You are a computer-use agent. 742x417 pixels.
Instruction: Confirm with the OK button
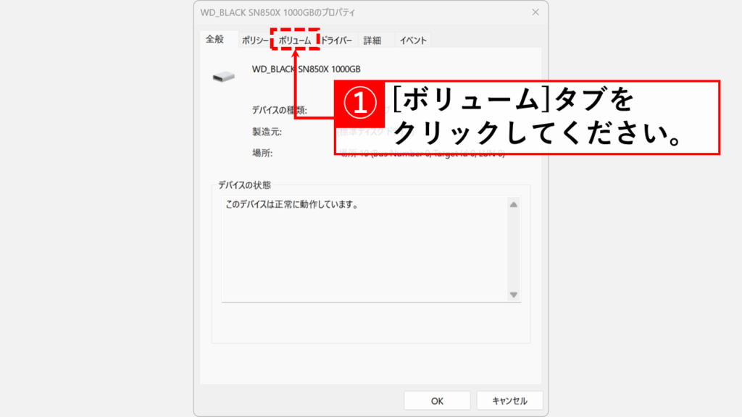pos(437,400)
